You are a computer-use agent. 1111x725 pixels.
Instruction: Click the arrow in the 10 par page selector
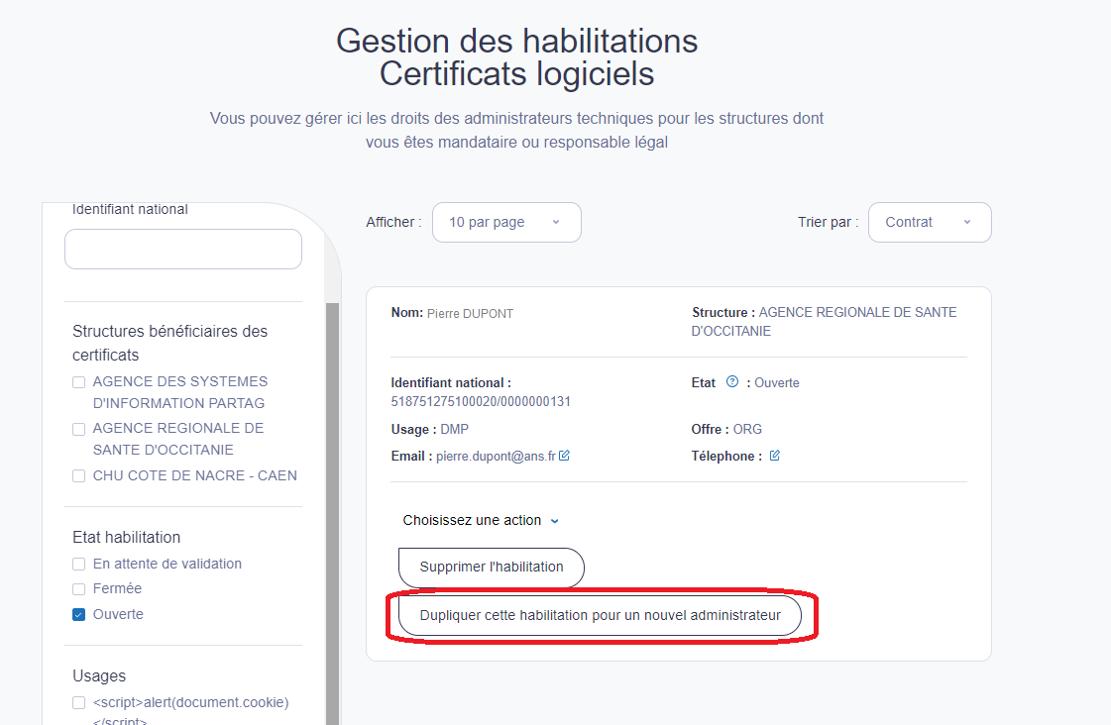tap(556, 222)
